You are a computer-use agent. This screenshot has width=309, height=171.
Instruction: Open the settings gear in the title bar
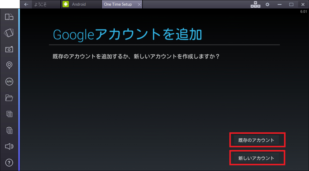point(267,4)
